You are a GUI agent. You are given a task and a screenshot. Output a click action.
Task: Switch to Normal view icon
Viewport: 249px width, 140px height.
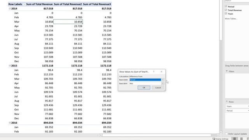point(235,139)
